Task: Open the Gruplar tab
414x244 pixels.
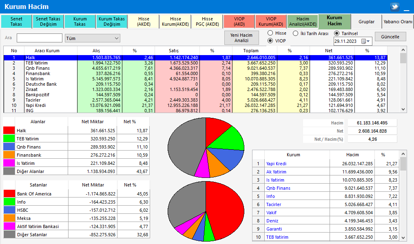Action: [x=366, y=21]
